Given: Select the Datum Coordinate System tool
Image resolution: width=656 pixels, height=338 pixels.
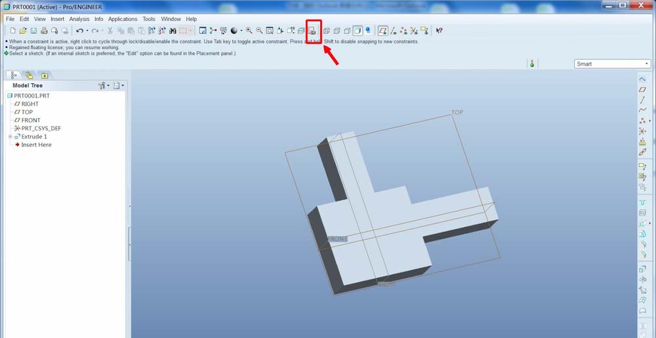Looking at the screenshot, I should pos(643,131).
